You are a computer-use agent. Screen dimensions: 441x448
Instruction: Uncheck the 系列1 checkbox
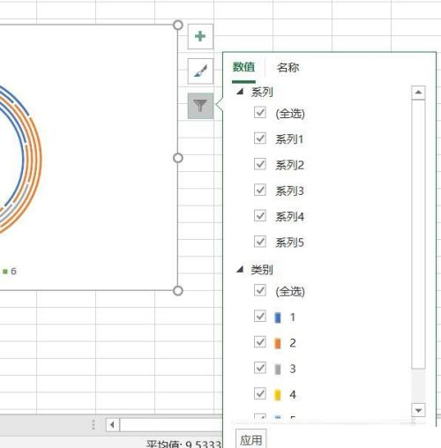tap(260, 138)
